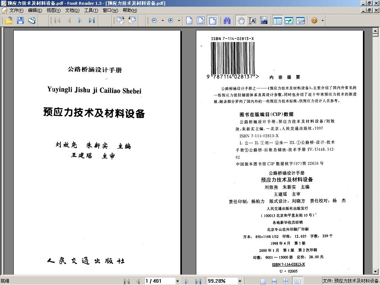Switch to continuous facing layout
The height and width of the screenshot is (285, 380).
[286, 281]
